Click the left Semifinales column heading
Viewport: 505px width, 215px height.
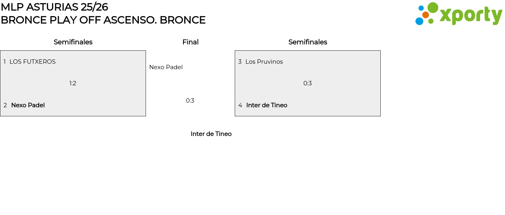73,42
